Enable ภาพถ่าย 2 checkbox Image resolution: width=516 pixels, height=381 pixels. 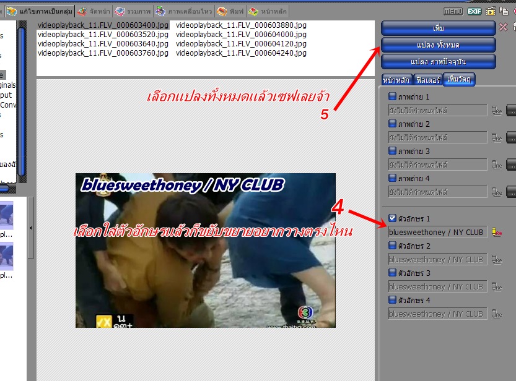pyautogui.click(x=392, y=124)
